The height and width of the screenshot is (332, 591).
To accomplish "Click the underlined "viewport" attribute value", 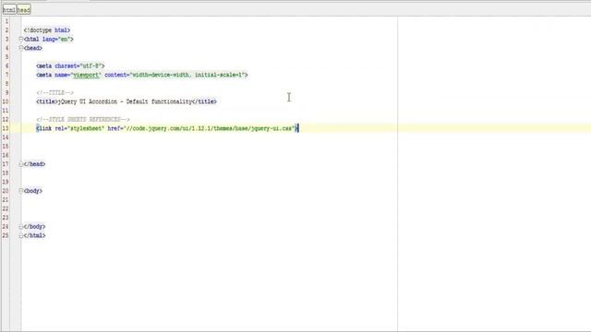I will point(86,75).
